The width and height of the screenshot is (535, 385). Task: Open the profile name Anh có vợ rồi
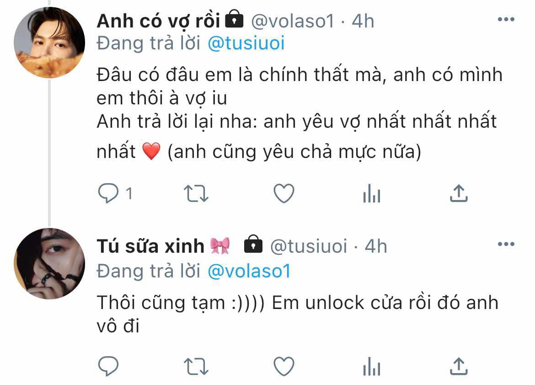[158, 21]
